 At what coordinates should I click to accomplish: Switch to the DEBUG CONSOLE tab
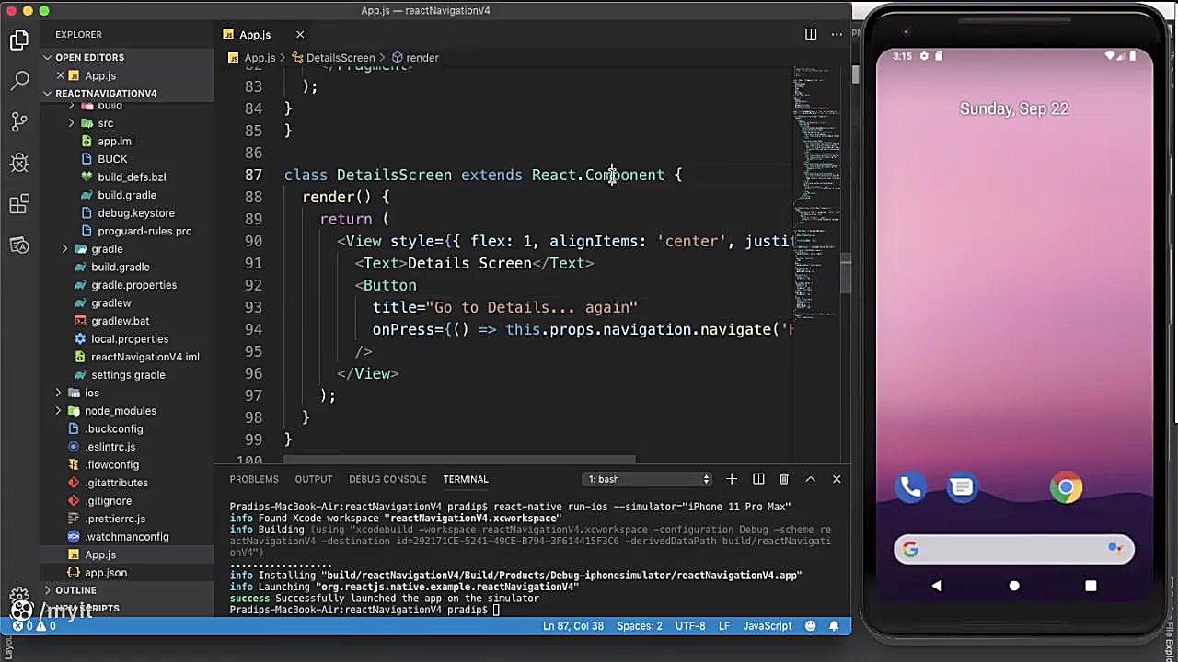click(387, 478)
